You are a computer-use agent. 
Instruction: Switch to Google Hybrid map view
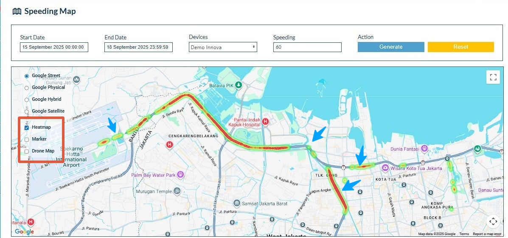(x=27, y=100)
